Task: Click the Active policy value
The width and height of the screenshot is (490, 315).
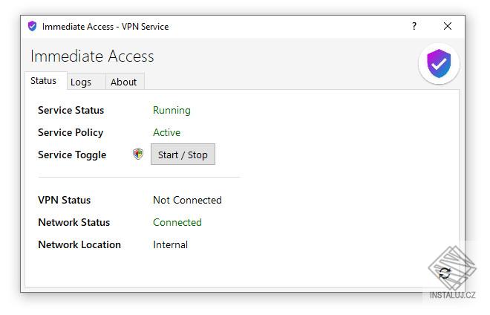Action: pyautogui.click(x=166, y=132)
